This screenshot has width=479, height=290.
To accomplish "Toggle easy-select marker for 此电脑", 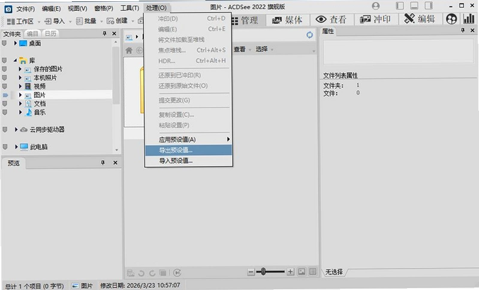I will pyautogui.click(x=4, y=147).
